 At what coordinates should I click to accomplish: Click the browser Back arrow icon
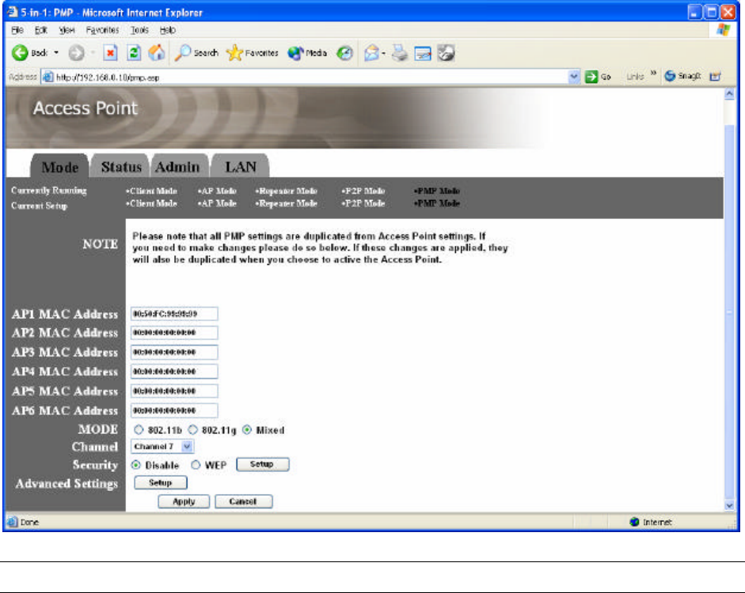pyautogui.click(x=20, y=53)
